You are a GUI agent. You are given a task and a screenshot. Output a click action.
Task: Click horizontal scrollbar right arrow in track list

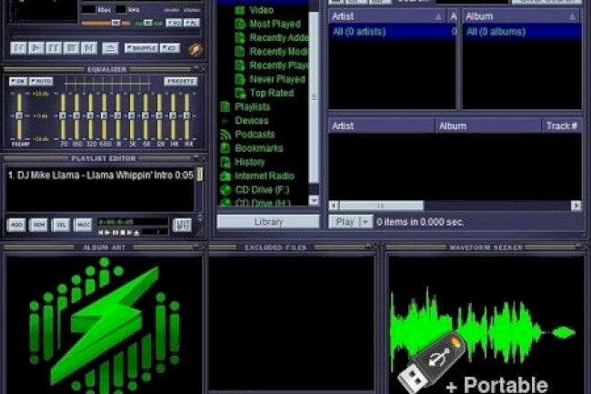tap(576, 206)
